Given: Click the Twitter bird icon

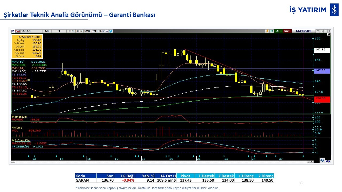Looking at the screenshot, I should [111, 31].
